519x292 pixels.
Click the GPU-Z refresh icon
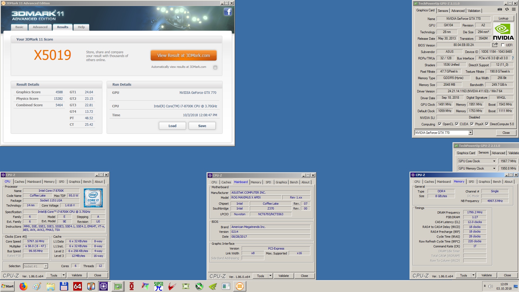click(x=507, y=9)
